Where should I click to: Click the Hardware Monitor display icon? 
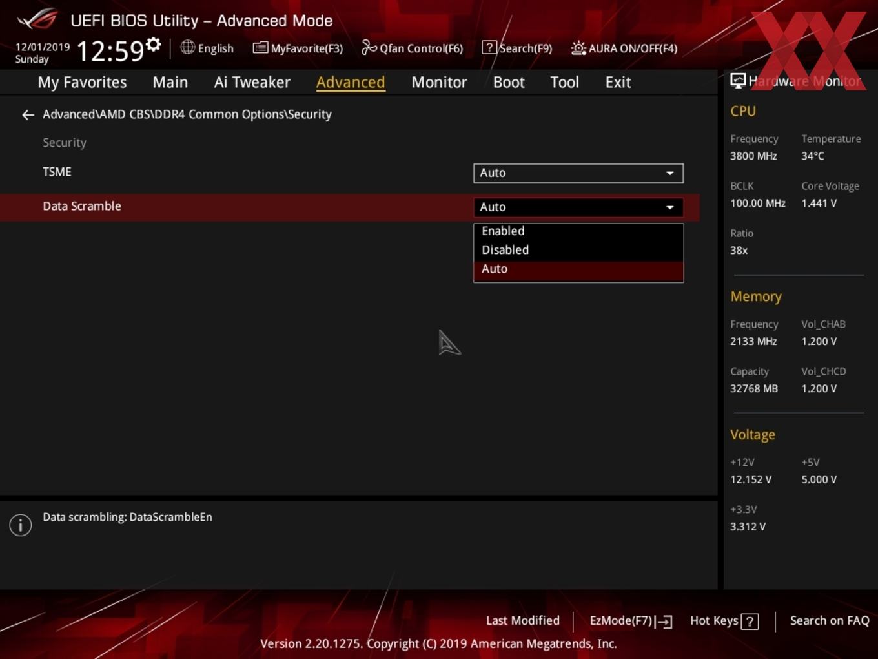(x=738, y=81)
